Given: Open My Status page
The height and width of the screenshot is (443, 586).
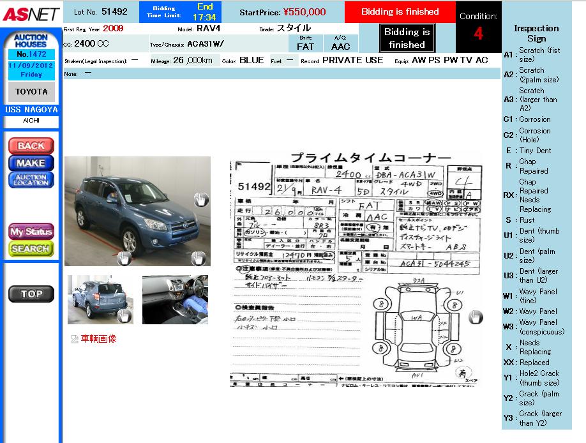Looking at the screenshot, I should [x=31, y=232].
